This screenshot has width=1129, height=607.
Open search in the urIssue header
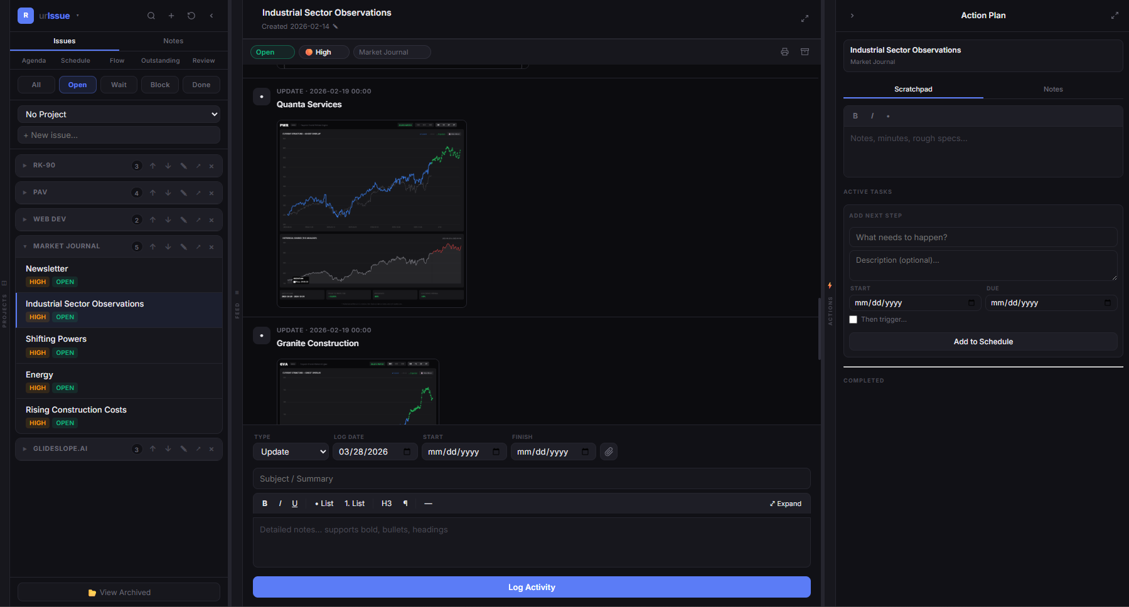tap(151, 16)
